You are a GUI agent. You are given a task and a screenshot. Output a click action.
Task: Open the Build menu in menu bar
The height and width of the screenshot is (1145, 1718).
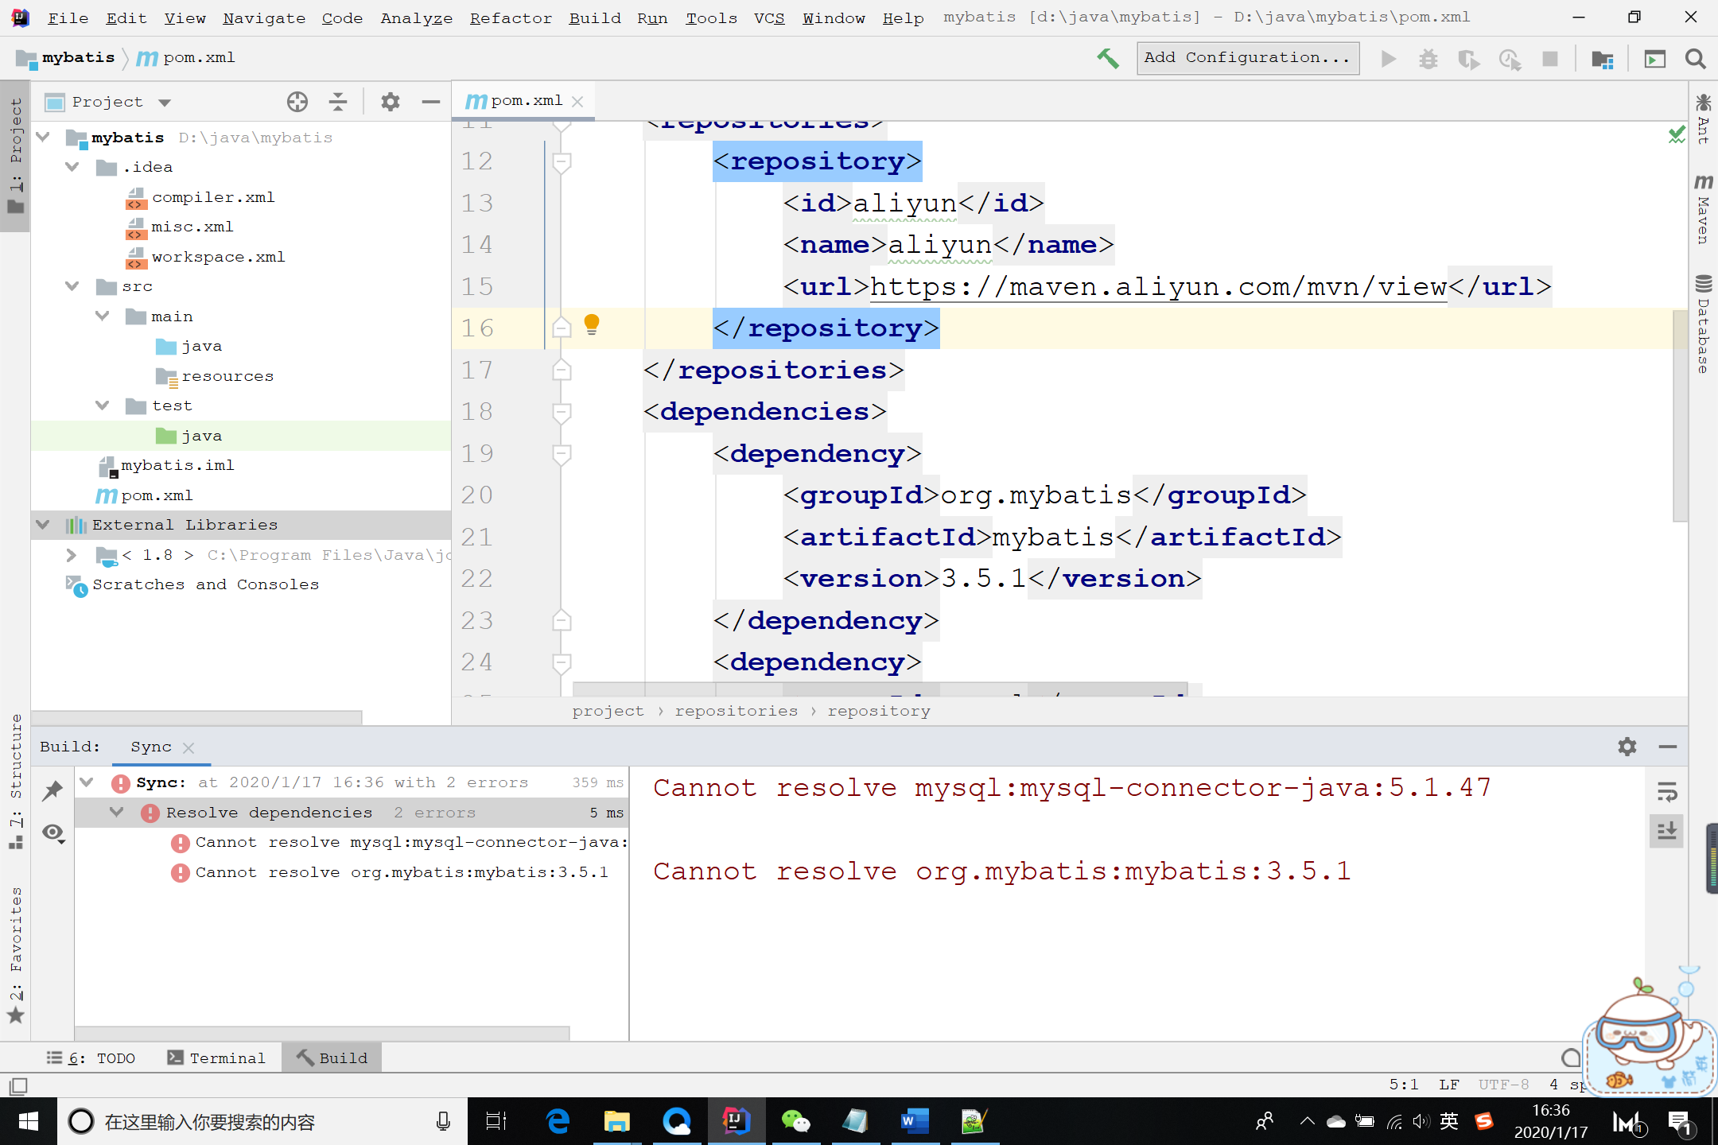pos(590,17)
